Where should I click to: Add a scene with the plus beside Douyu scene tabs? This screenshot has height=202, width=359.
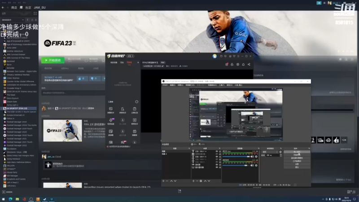[138, 62]
